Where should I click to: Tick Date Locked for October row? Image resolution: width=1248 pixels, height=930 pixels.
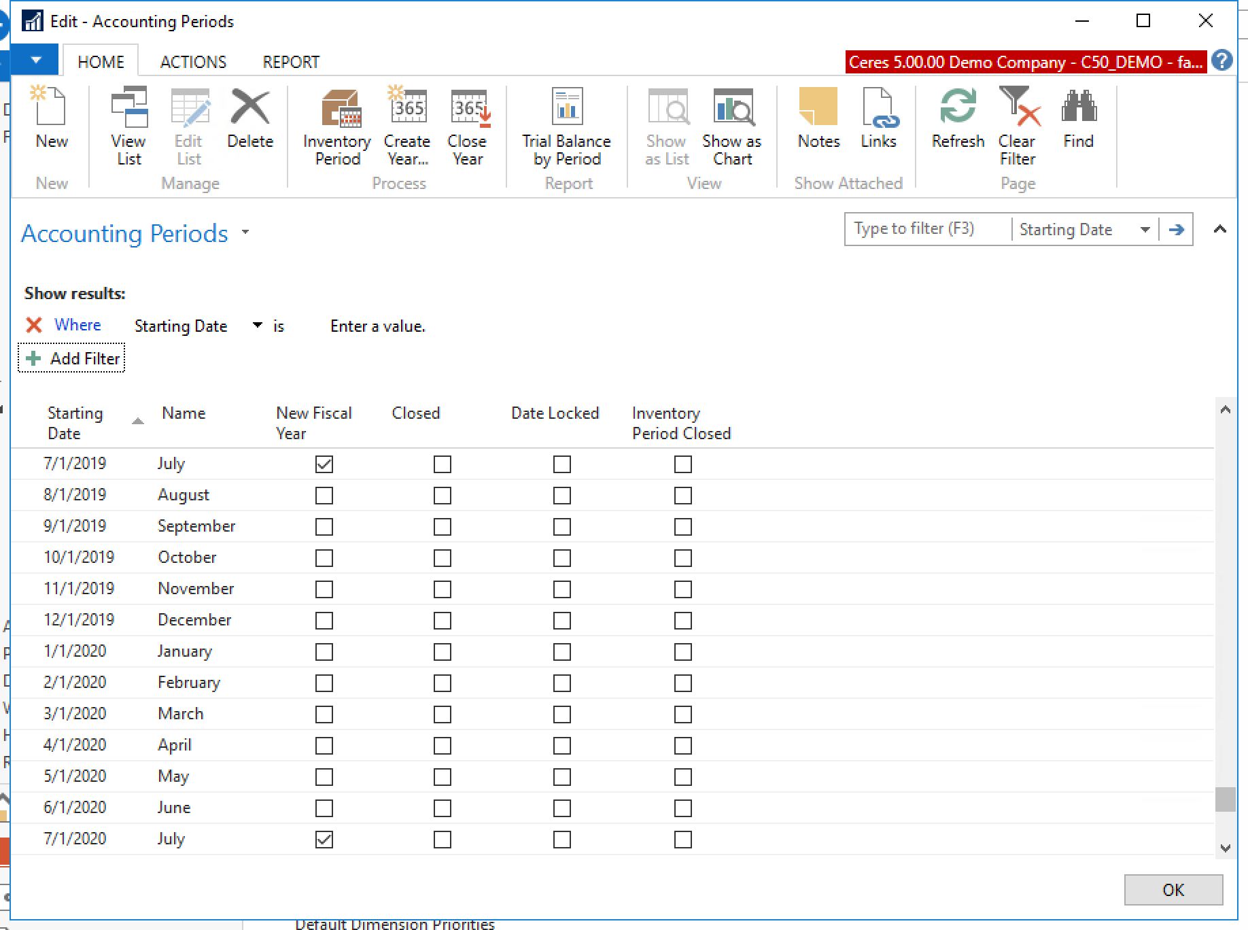[x=562, y=558]
